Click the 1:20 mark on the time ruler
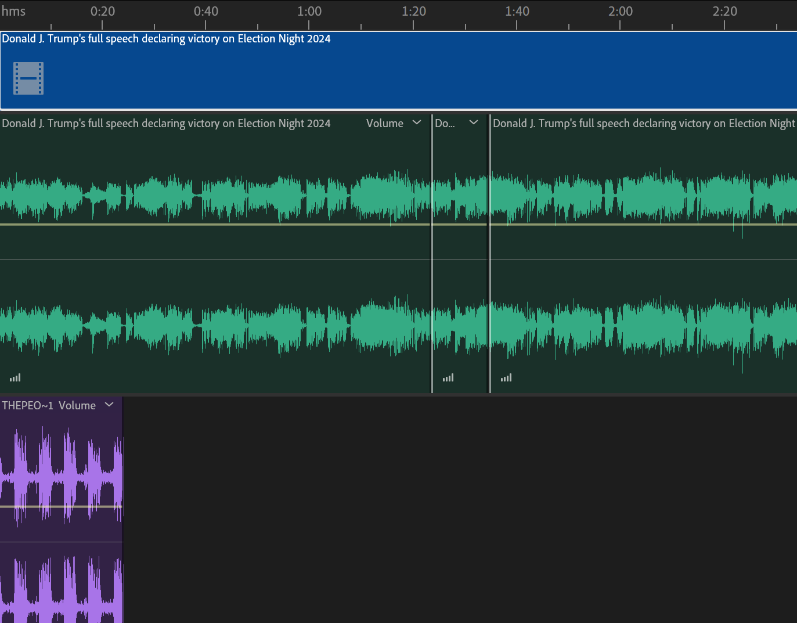Viewport: 797px width, 623px height. (x=414, y=12)
